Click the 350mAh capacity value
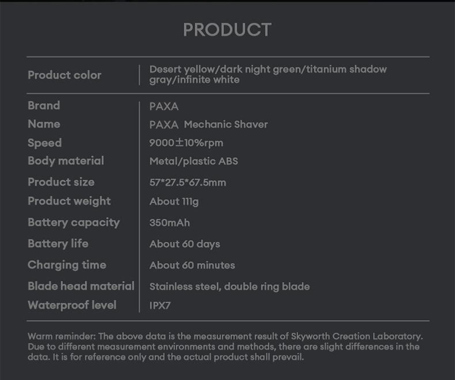Viewport: 455px width, 380px height. tap(169, 223)
